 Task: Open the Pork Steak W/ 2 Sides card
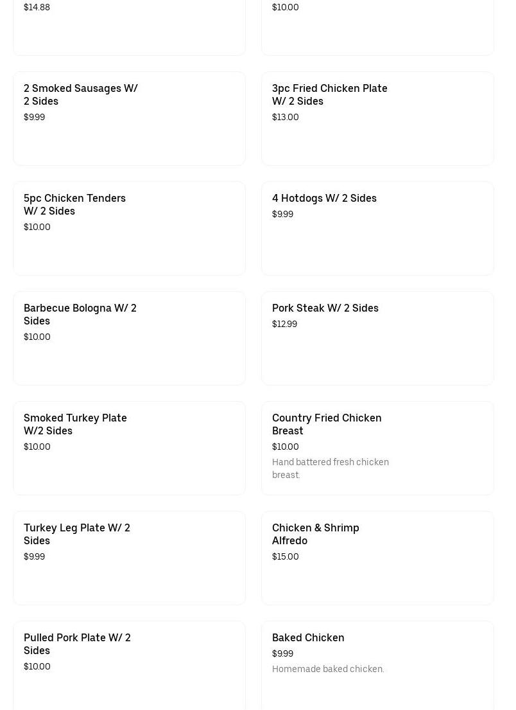point(325,308)
